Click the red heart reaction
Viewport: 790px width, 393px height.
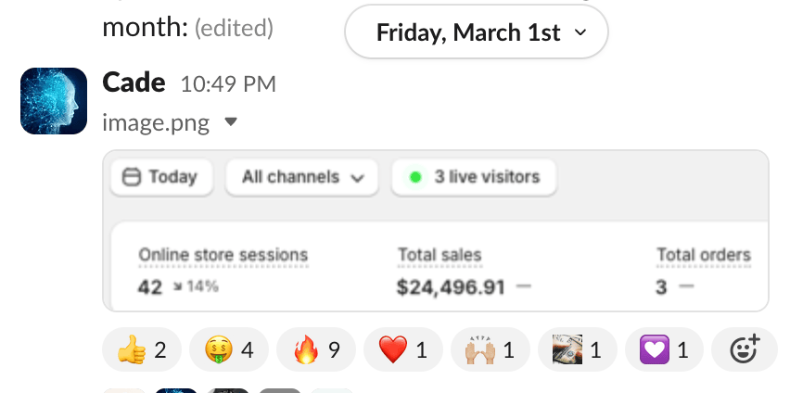[402, 349]
